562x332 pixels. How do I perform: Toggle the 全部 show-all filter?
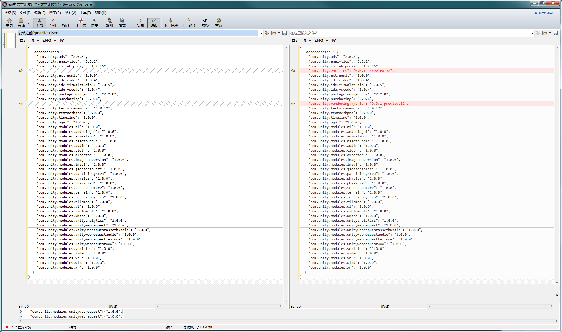pyautogui.click(x=39, y=23)
